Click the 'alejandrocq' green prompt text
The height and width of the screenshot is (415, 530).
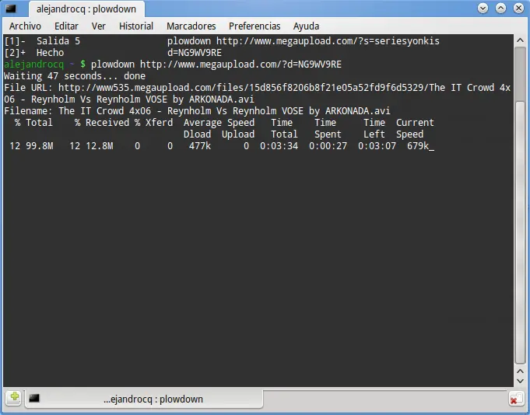tap(33, 65)
